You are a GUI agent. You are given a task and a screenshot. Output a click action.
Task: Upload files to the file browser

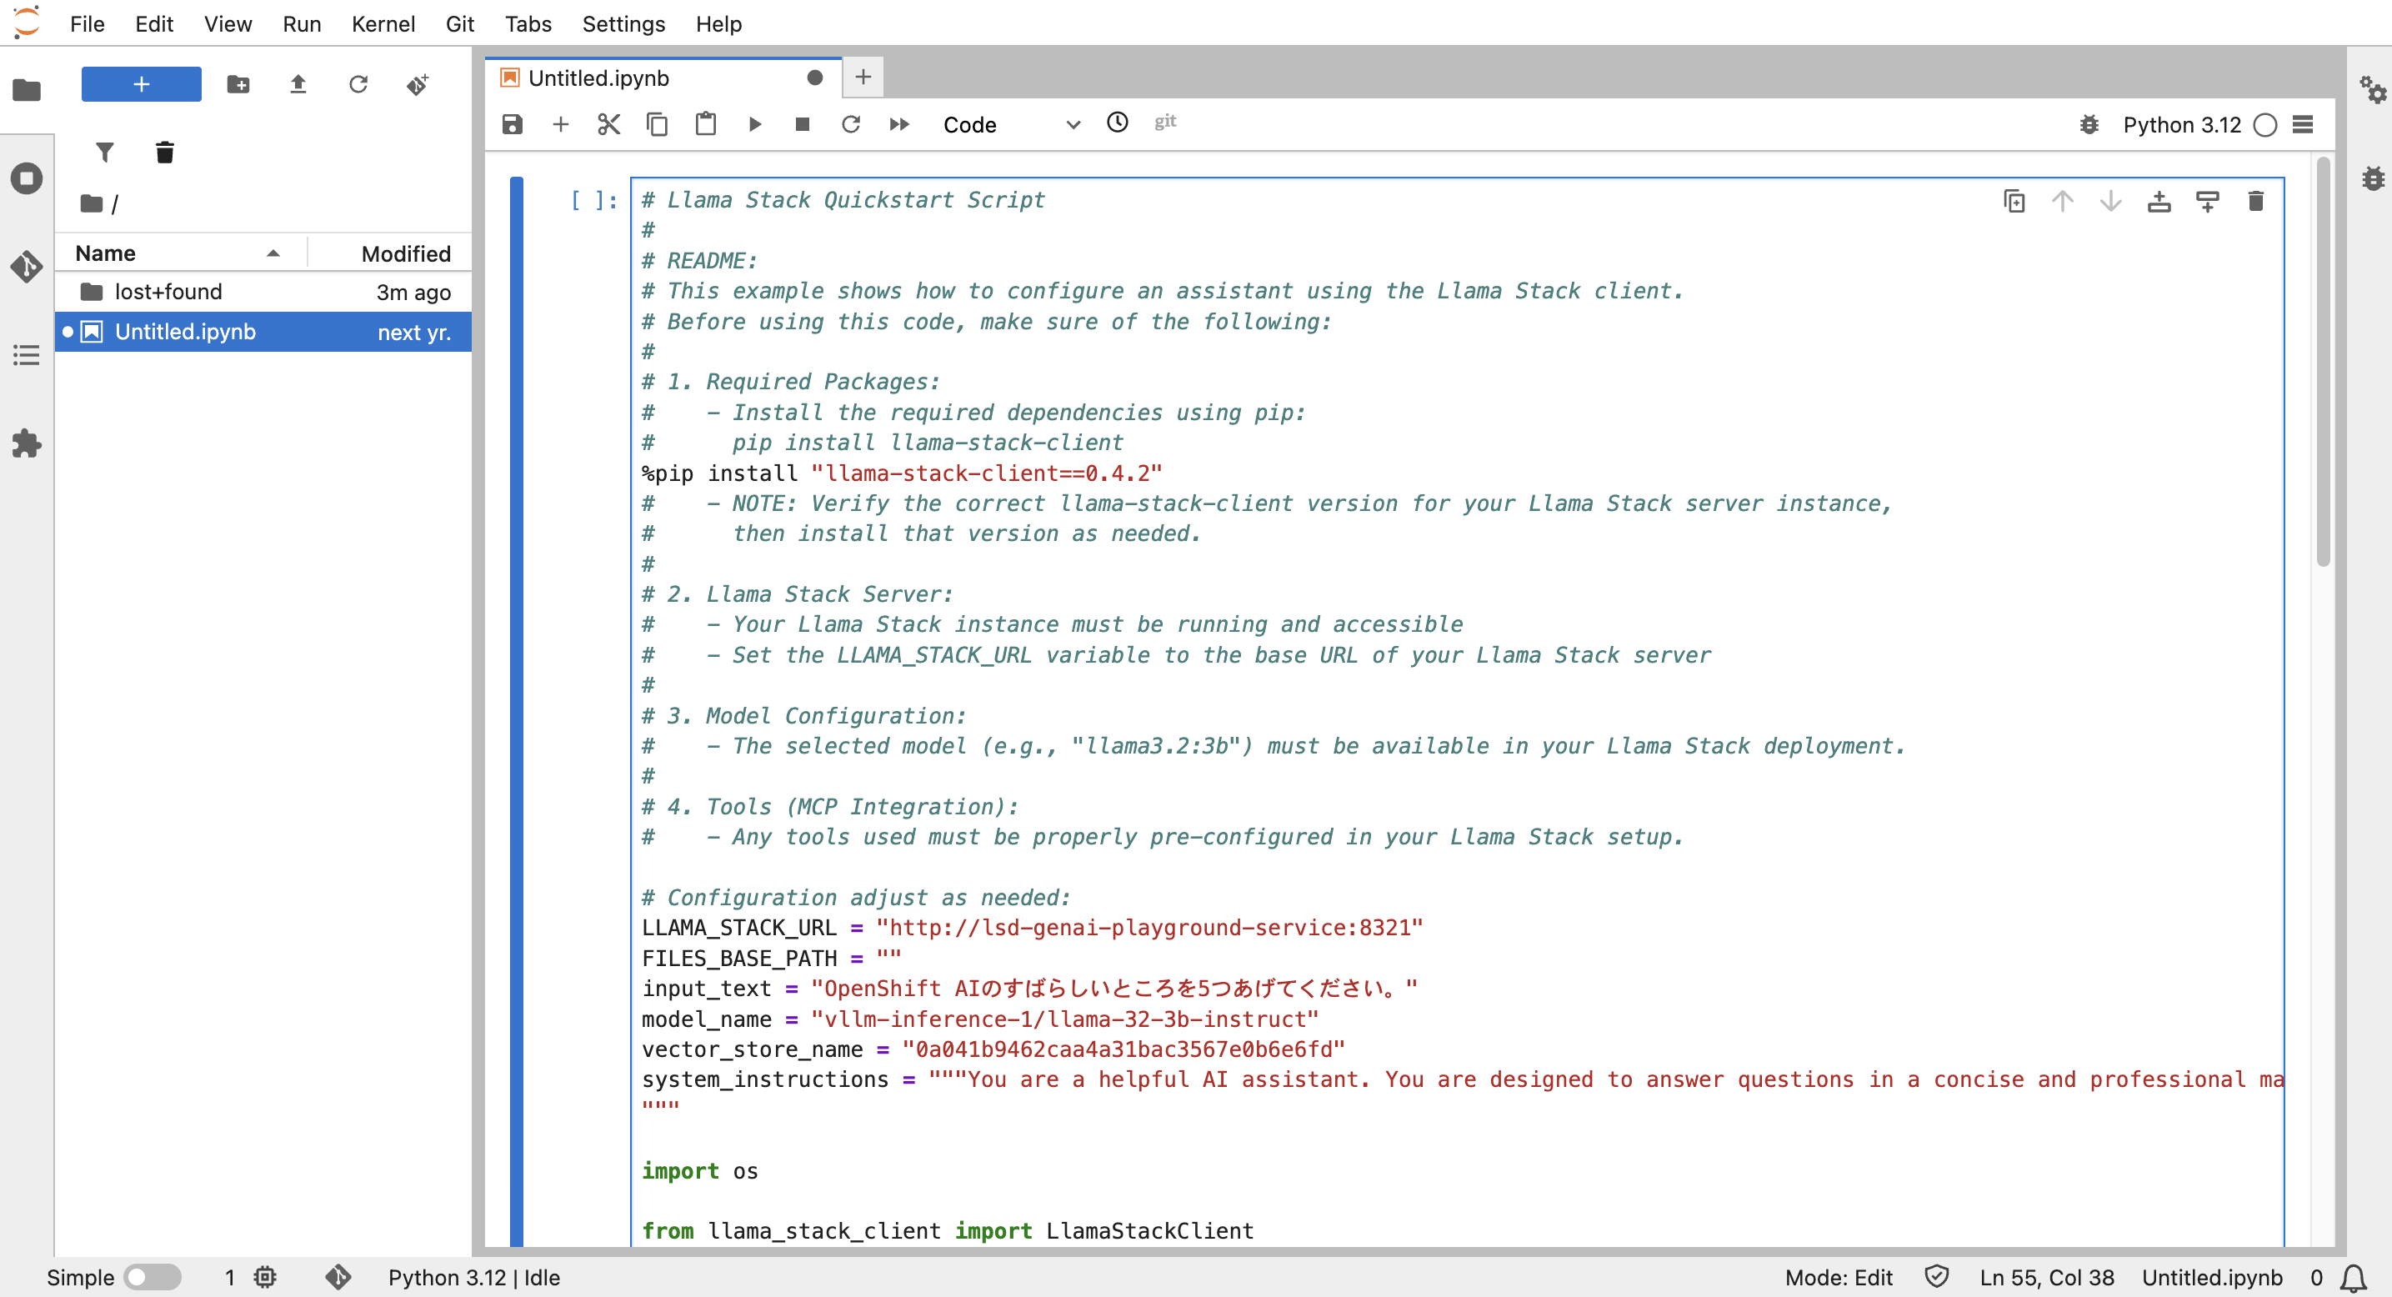(x=298, y=84)
